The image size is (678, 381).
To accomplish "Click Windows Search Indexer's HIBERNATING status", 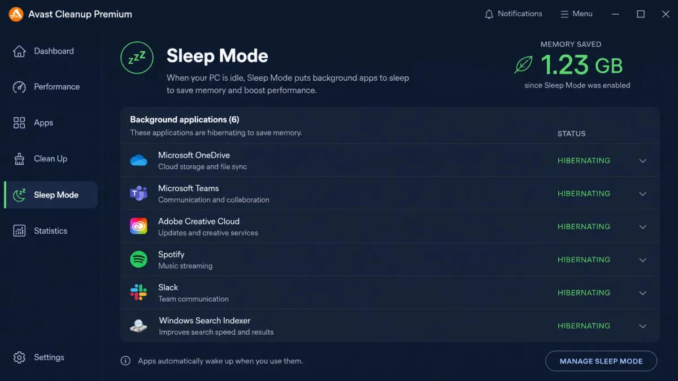I will tap(584, 326).
